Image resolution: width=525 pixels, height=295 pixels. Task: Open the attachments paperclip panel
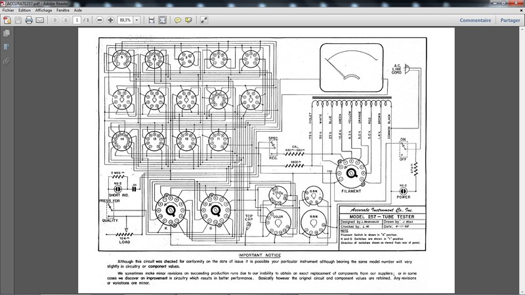click(x=7, y=61)
